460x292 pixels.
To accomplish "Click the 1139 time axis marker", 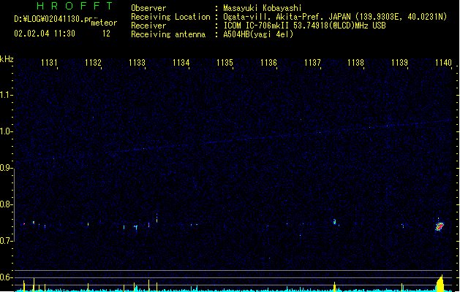I will (x=399, y=63).
